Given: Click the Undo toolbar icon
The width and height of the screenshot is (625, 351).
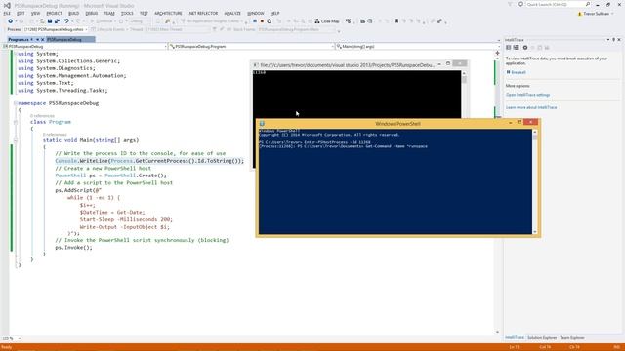Looking at the screenshot, I should click(66, 21).
